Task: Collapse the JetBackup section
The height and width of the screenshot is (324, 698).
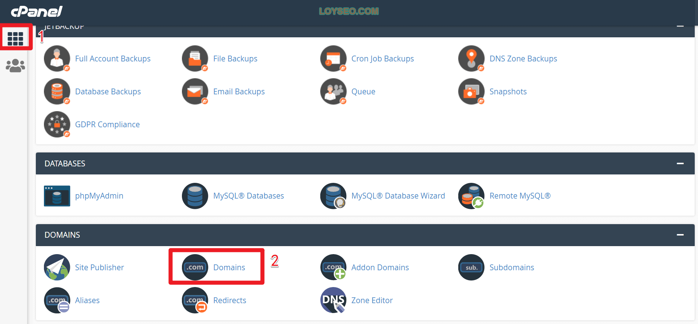Action: point(680,26)
